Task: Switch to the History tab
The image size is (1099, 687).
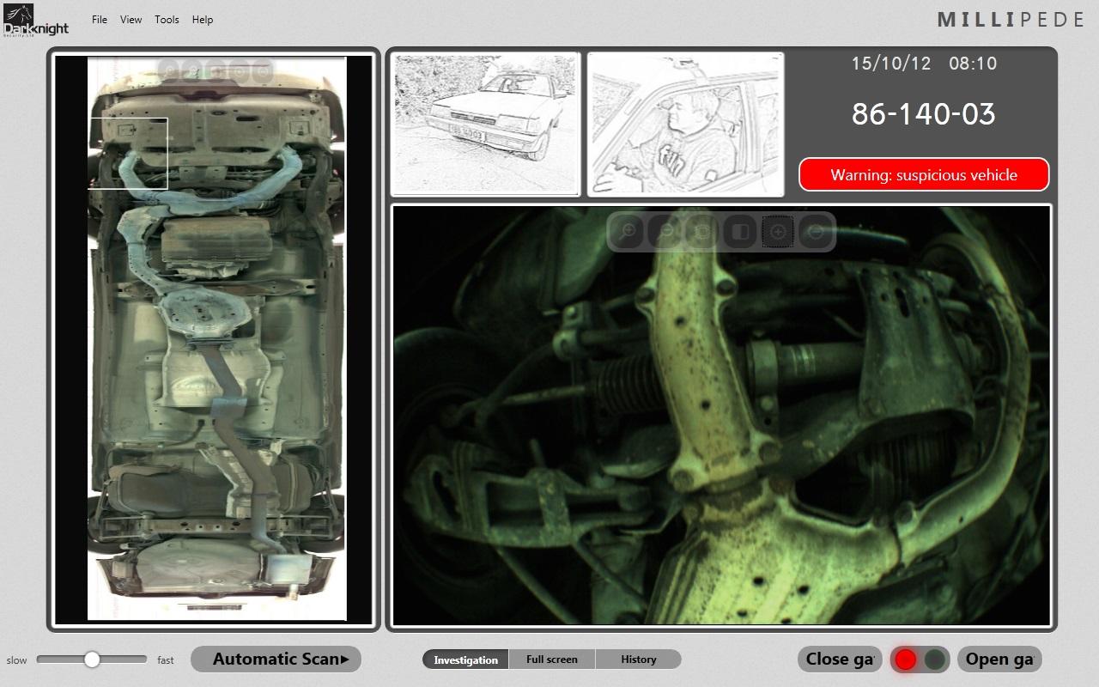Action: [x=638, y=660]
